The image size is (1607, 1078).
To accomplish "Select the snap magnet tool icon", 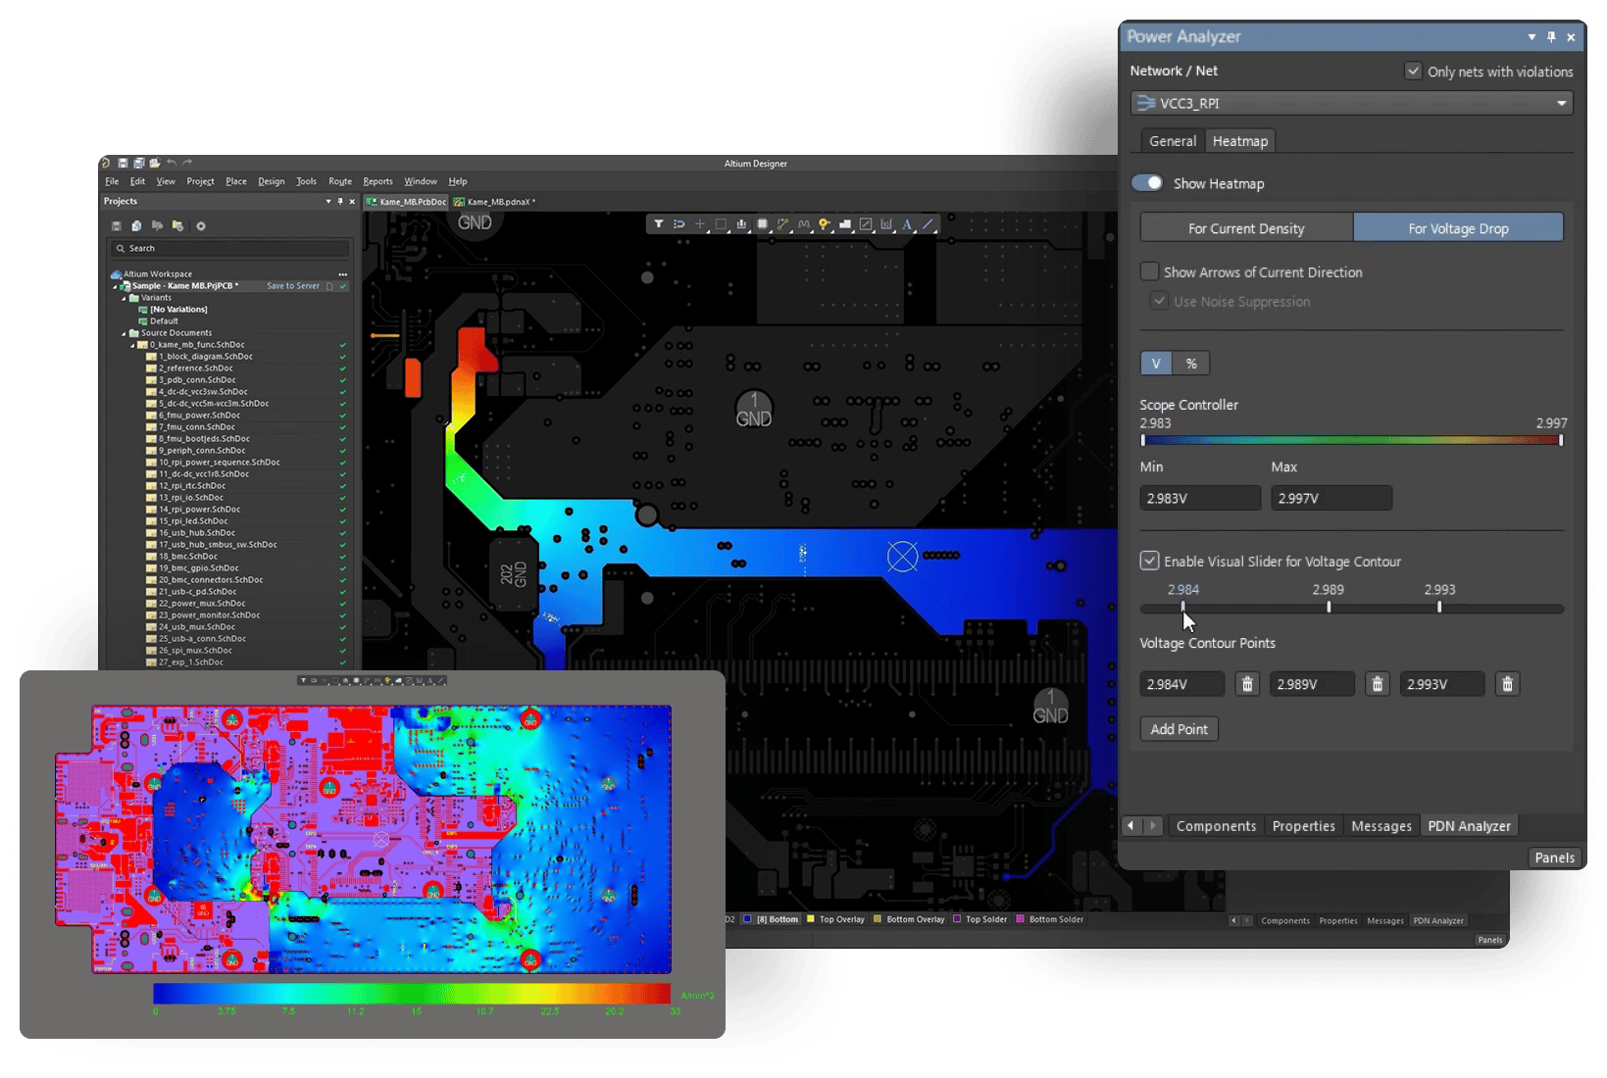I will pos(678,224).
